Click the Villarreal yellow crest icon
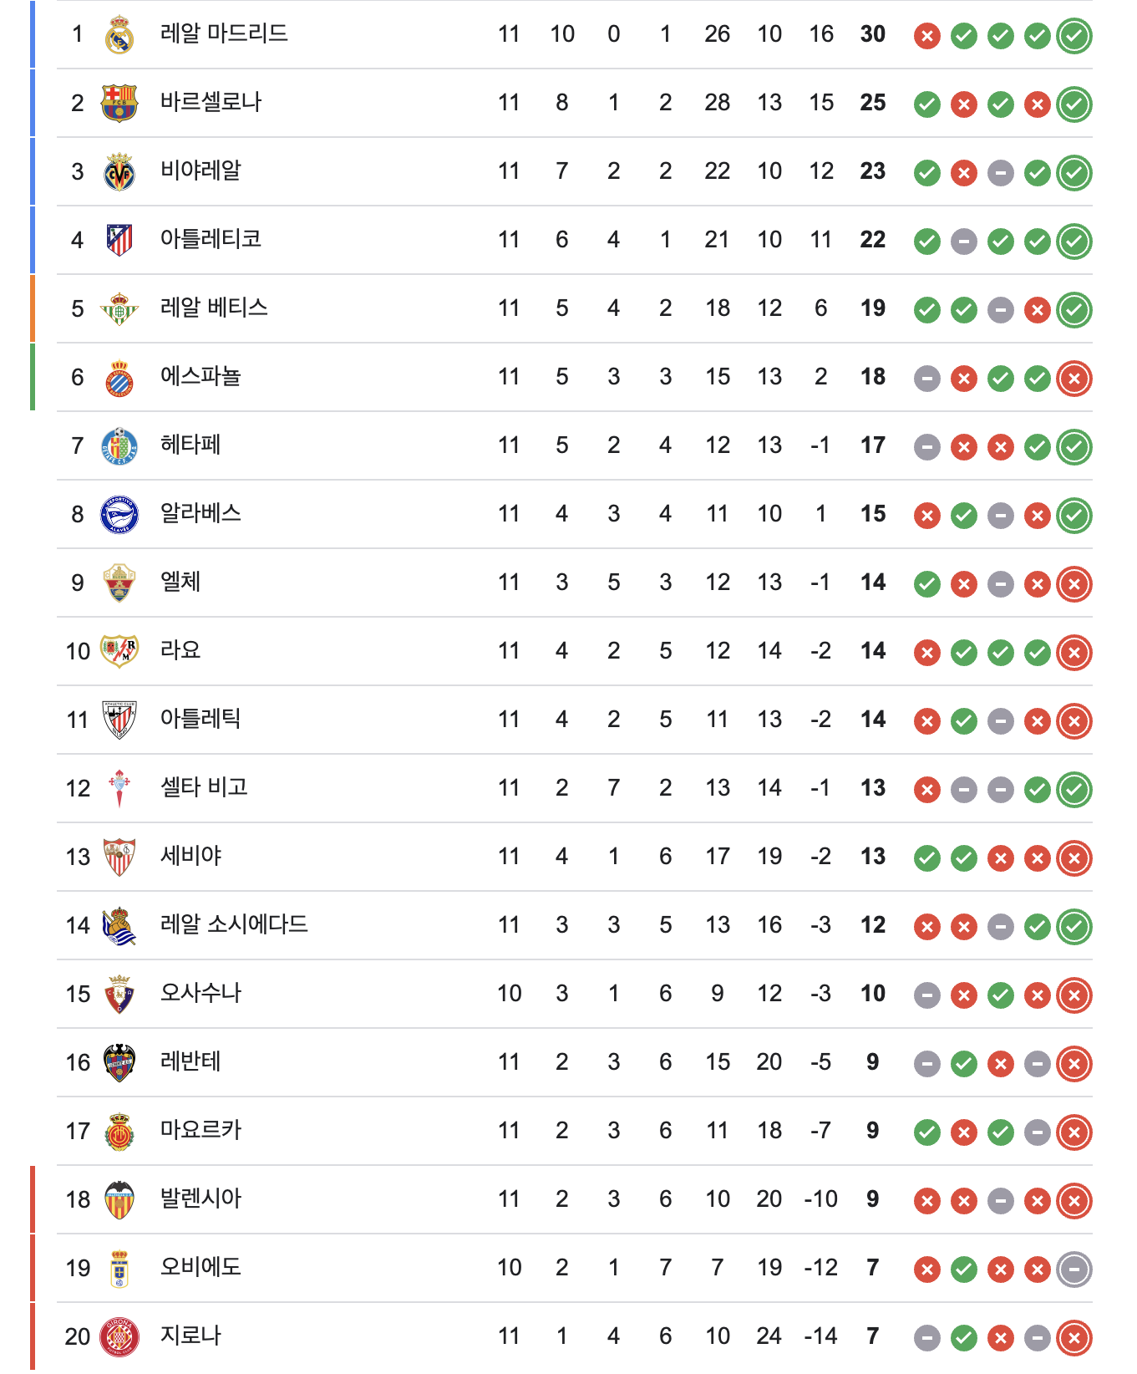The width and height of the screenshot is (1137, 1374). point(119,172)
